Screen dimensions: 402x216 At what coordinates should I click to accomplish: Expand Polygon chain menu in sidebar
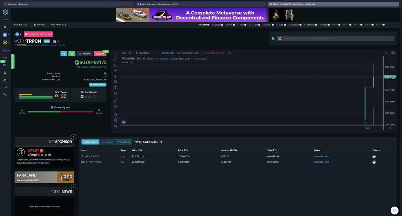[6, 50]
